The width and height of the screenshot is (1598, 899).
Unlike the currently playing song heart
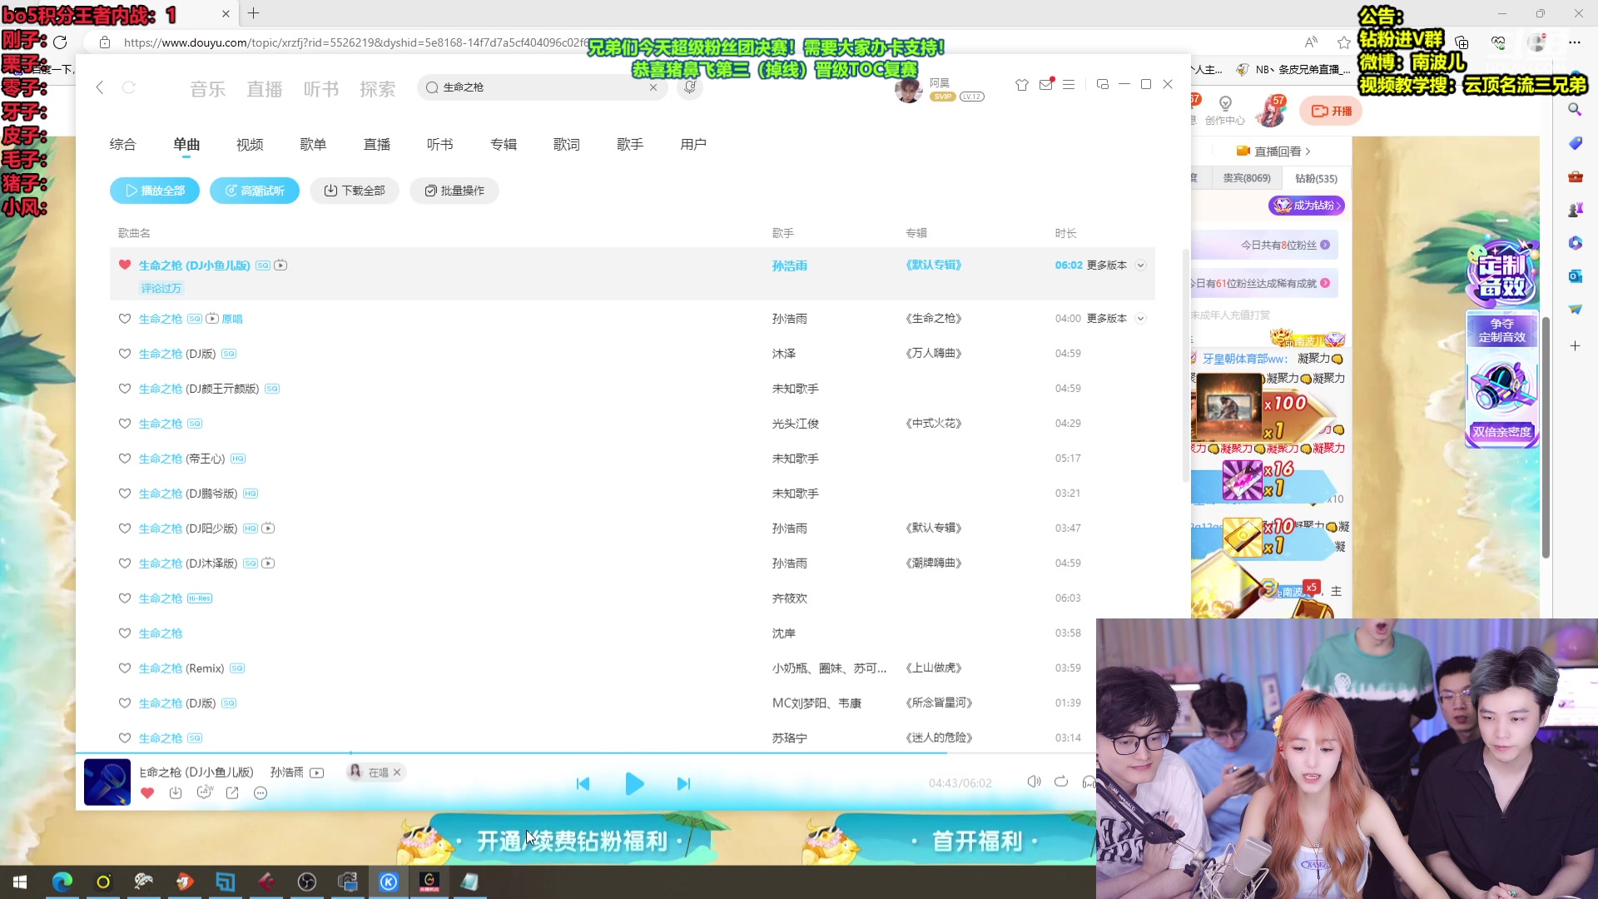pyautogui.click(x=147, y=793)
